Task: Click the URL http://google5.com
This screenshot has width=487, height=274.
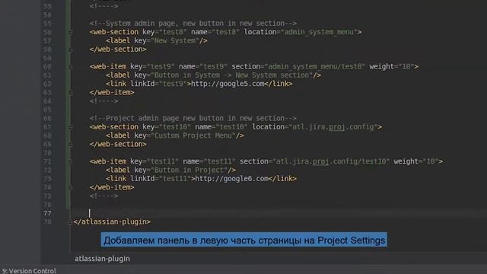Action: [x=228, y=84]
